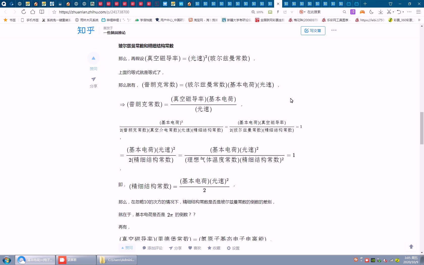Click the lightning speed-mode icon
Image resolution: width=424 pixels, height=265 pixels.
pos(278,12)
